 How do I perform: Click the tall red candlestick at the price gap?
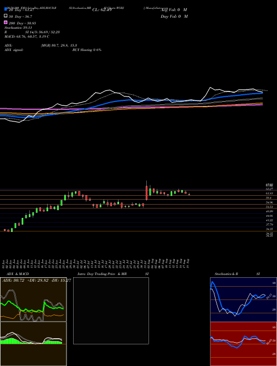[146, 193]
